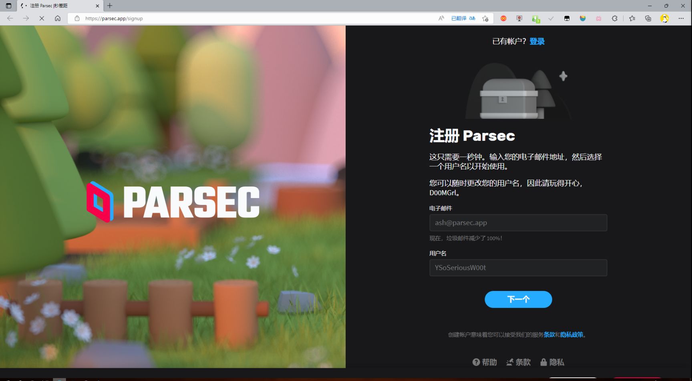This screenshot has width=692, height=381.
Task: Click the PARSEC logo on artwork
Action: point(173,202)
